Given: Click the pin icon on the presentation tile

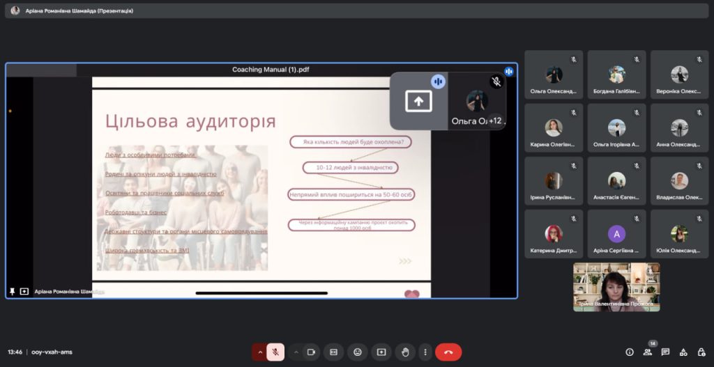Looking at the screenshot, I should 13,292.
